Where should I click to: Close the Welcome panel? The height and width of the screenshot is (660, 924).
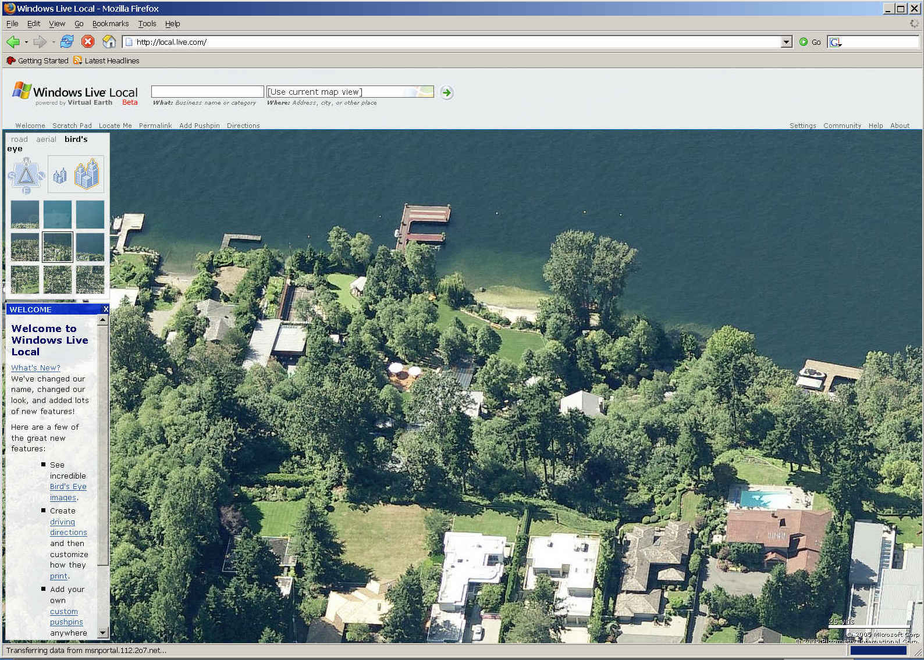(105, 309)
